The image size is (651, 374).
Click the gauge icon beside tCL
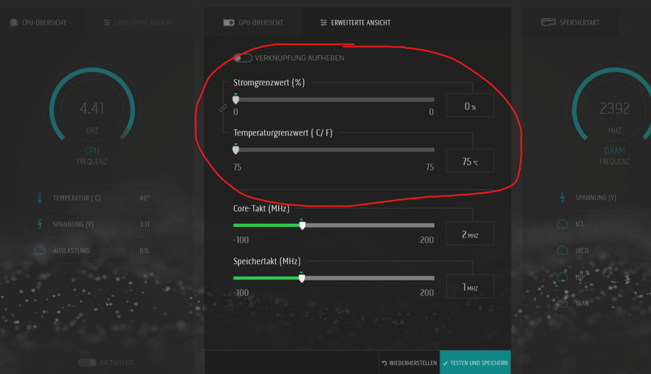pos(562,224)
